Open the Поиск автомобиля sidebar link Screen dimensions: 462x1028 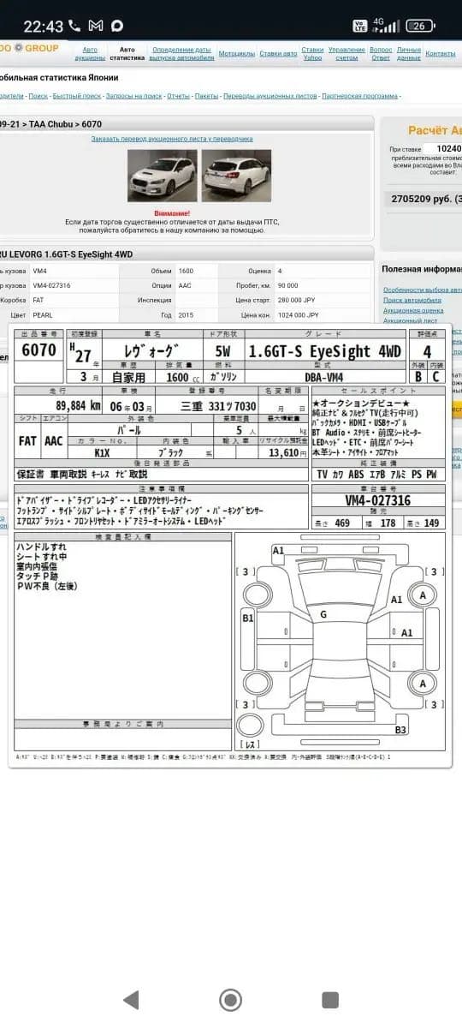tap(412, 301)
